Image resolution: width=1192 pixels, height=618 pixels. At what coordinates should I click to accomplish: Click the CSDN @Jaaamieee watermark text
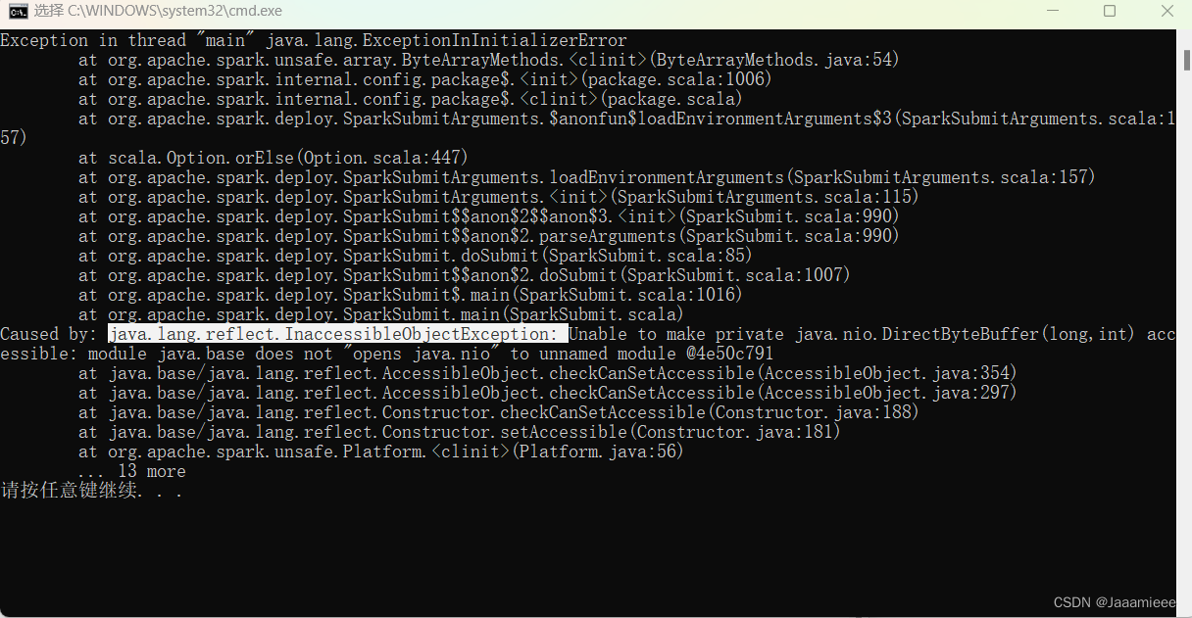(1115, 601)
